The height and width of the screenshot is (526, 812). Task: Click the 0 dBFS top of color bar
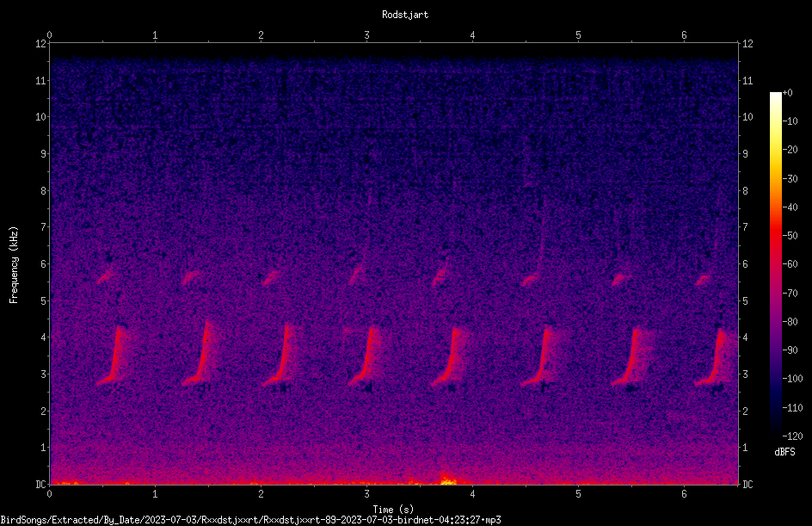(776, 95)
